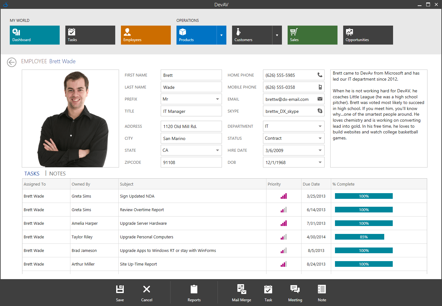The image size is (442, 306).
Task: Click the envelope icon in Email field
Action: click(x=320, y=99)
